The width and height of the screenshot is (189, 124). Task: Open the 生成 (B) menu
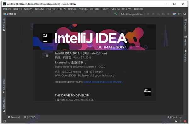[83, 9]
